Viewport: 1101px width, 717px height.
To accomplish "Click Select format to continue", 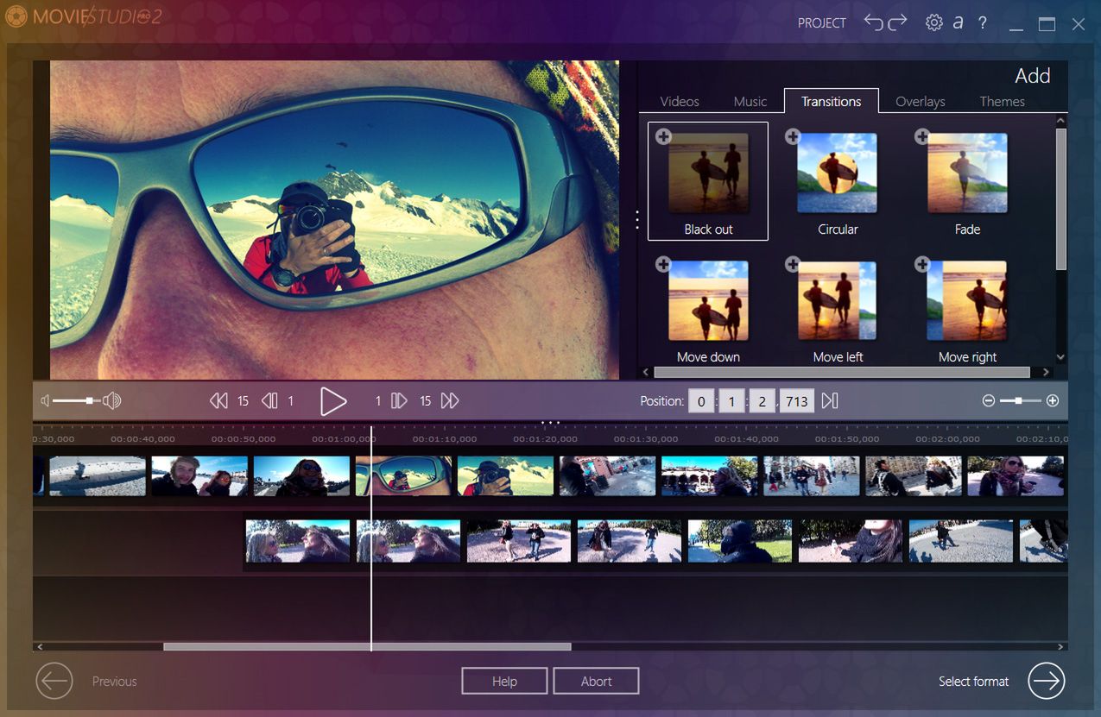I will tap(974, 681).
